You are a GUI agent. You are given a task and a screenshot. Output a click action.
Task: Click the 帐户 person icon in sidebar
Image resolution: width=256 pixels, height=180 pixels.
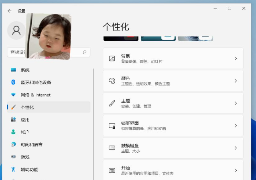point(13,132)
